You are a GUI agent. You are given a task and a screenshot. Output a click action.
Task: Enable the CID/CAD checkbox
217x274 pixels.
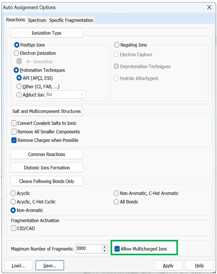(14, 228)
